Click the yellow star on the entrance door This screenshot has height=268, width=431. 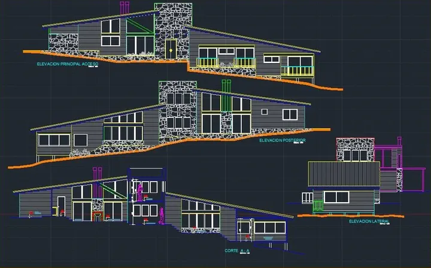(171, 50)
